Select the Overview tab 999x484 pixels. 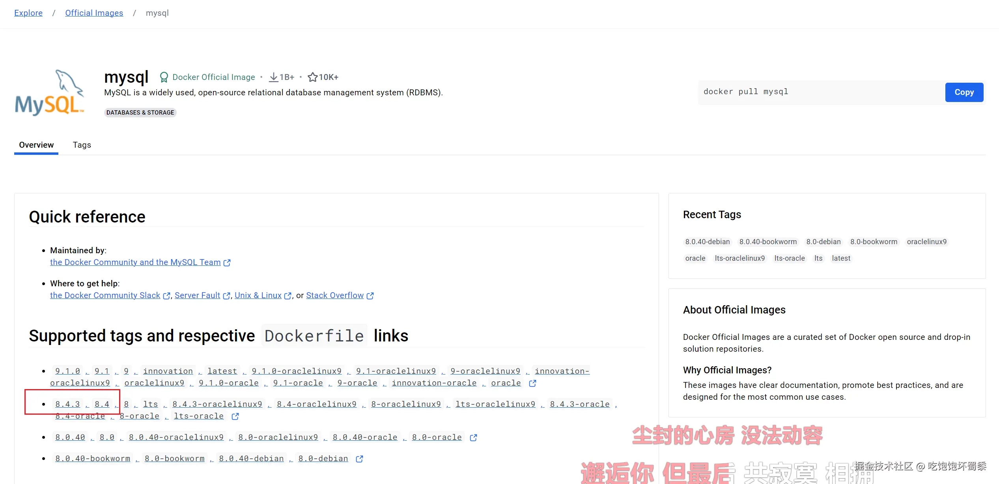point(36,145)
